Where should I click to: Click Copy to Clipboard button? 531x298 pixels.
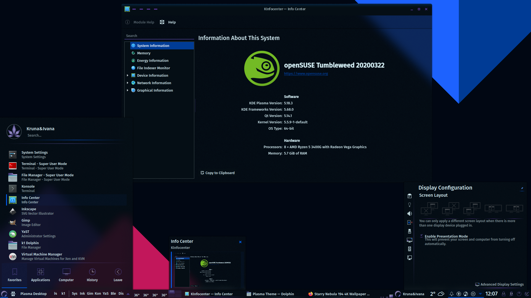coord(218,173)
